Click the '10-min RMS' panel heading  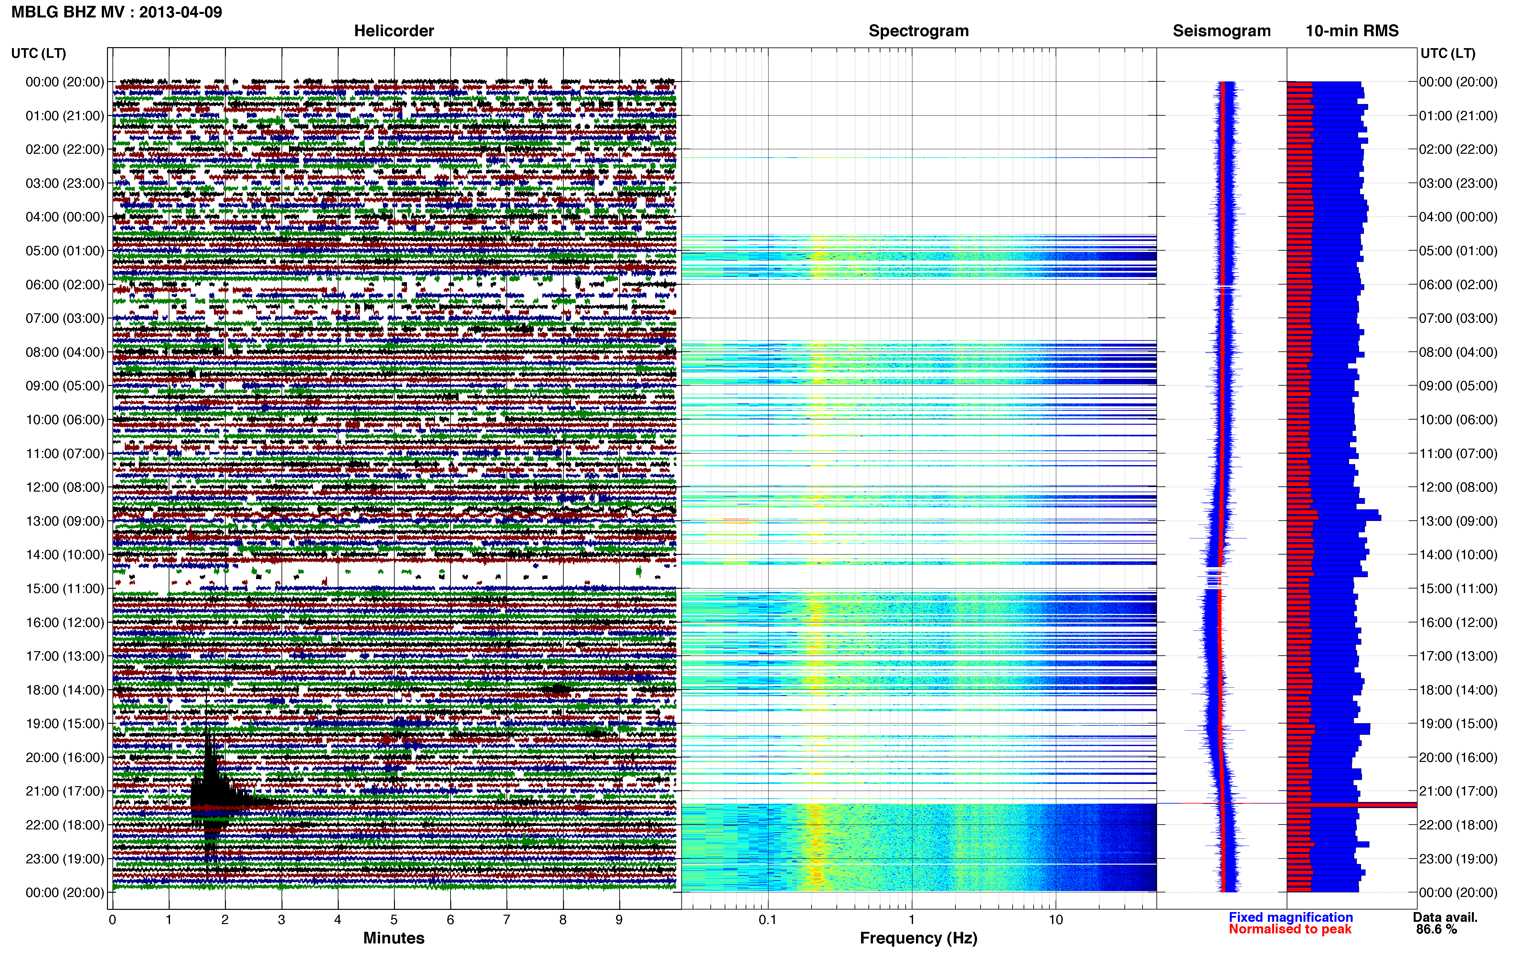[x=1352, y=31]
